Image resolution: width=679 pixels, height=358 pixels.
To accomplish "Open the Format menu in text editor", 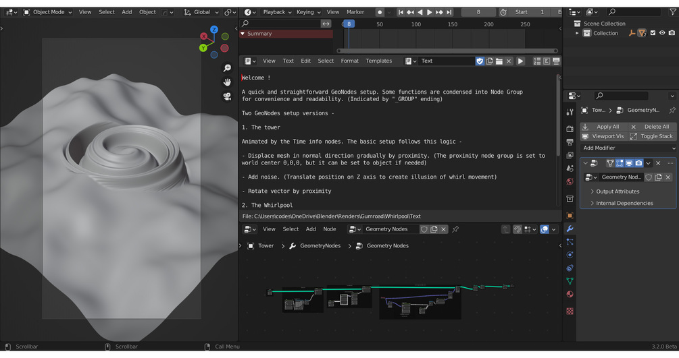I will tap(349, 61).
